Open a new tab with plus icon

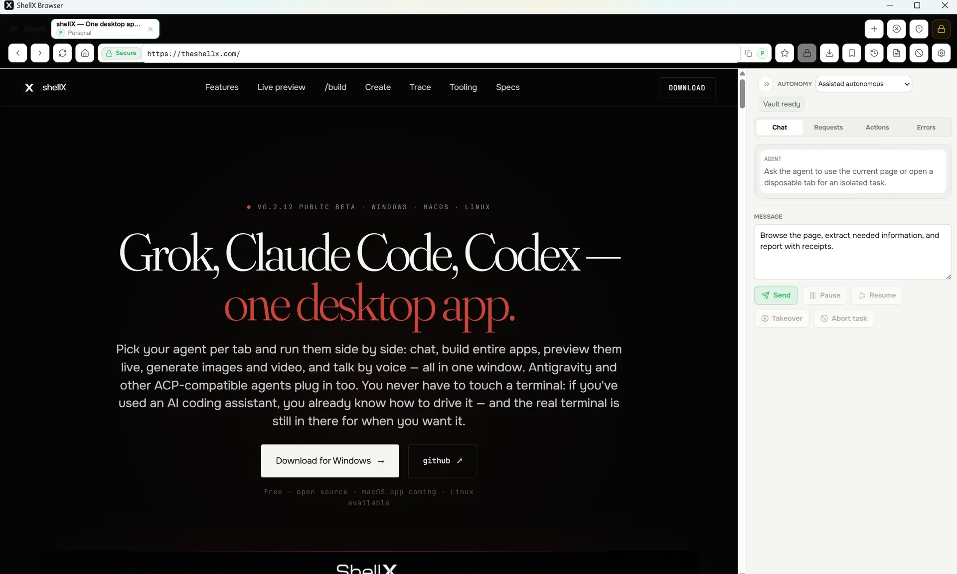click(x=874, y=29)
